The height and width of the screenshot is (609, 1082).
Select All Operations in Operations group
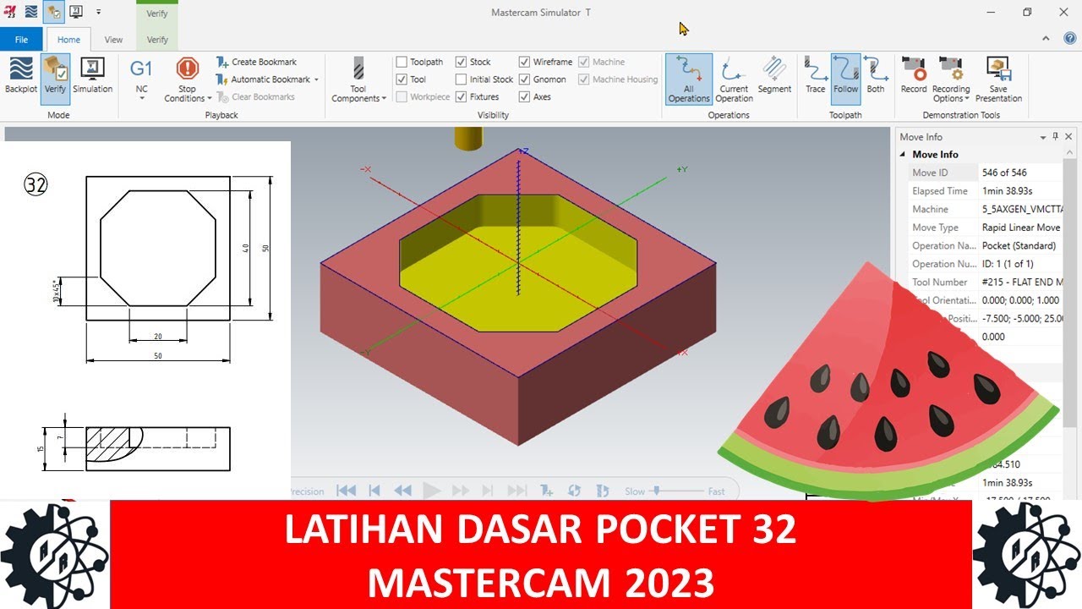(689, 79)
